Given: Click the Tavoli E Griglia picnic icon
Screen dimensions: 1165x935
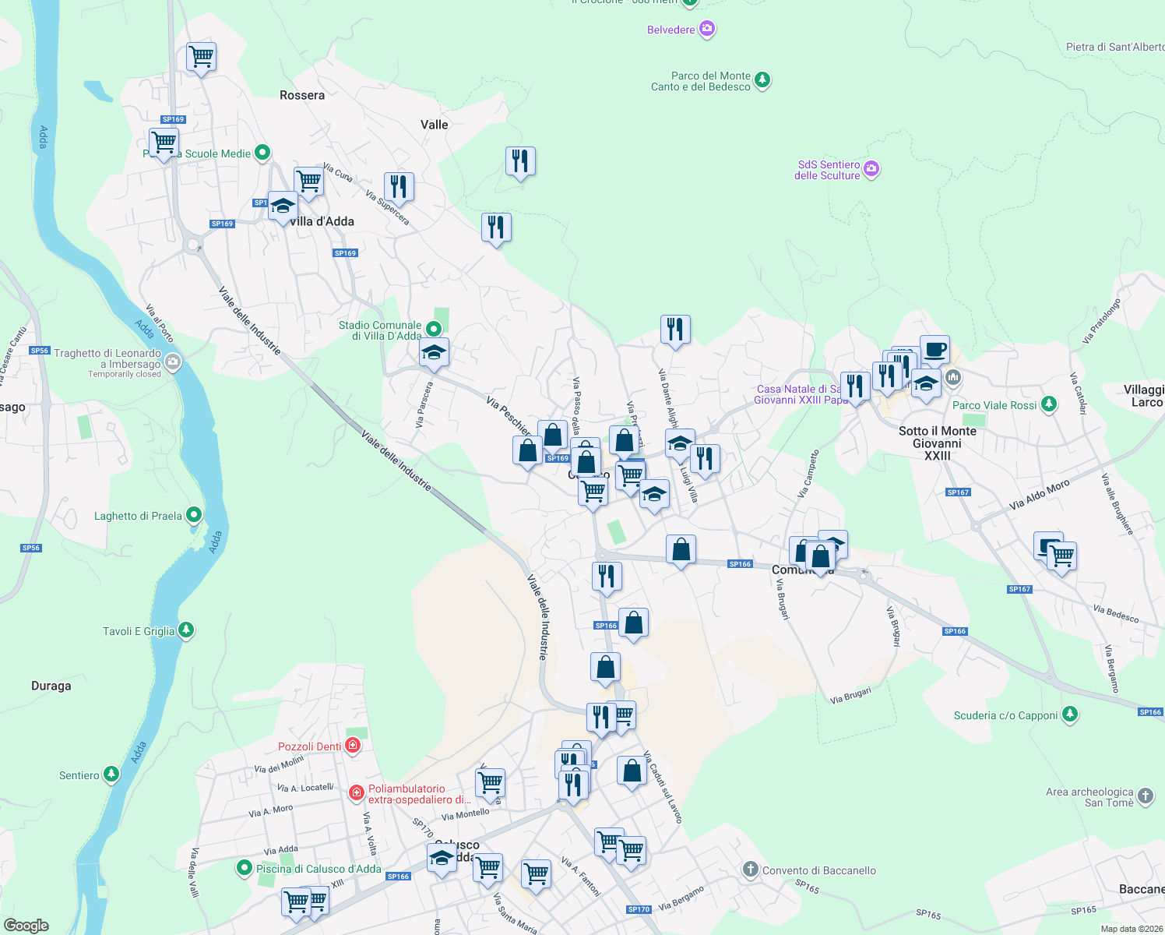Looking at the screenshot, I should point(186,630).
